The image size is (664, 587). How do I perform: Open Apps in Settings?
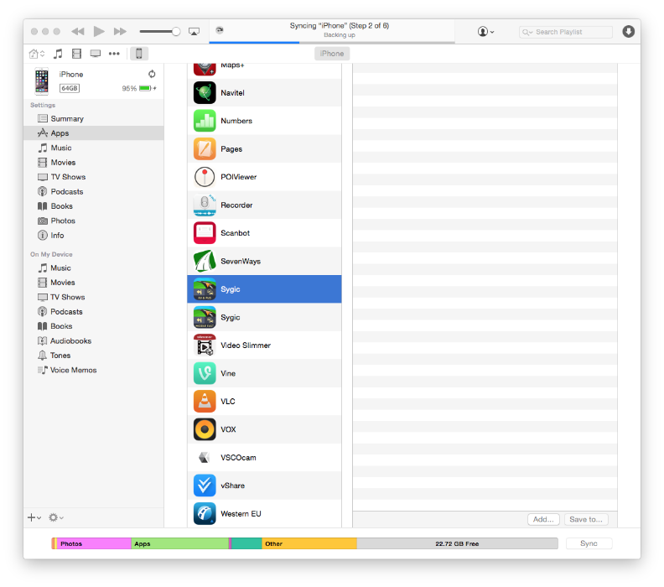click(x=94, y=133)
